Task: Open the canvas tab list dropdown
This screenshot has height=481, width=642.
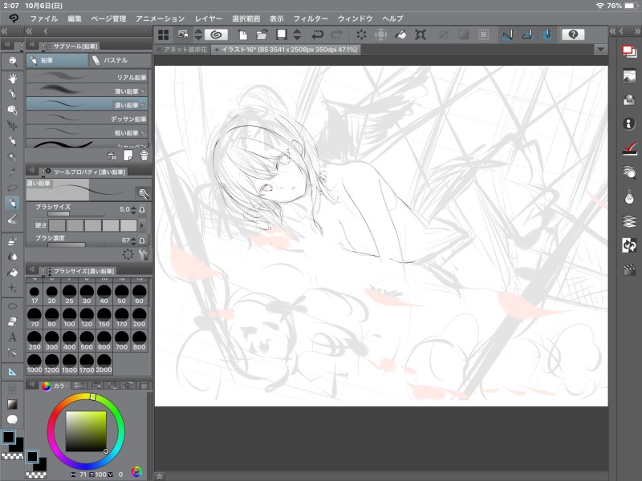Action: (x=600, y=50)
